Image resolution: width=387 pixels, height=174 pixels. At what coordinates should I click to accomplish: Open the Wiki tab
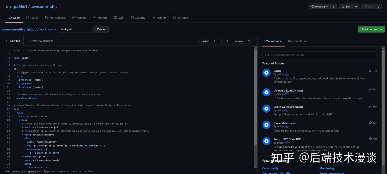point(119,18)
